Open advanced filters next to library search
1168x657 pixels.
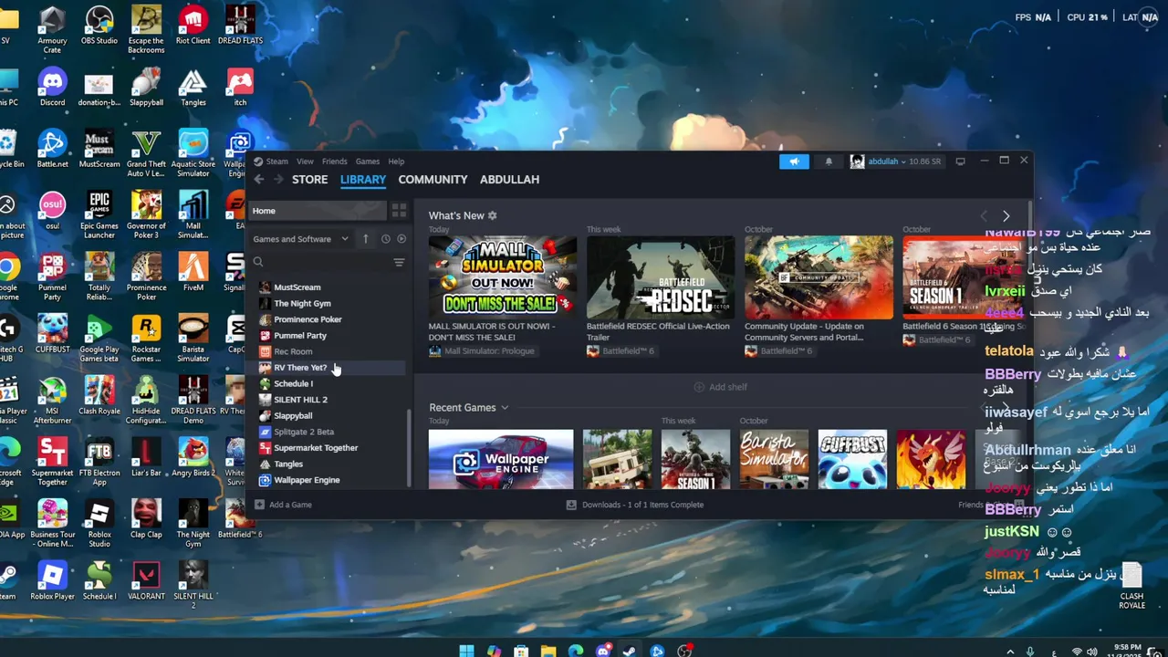(399, 262)
